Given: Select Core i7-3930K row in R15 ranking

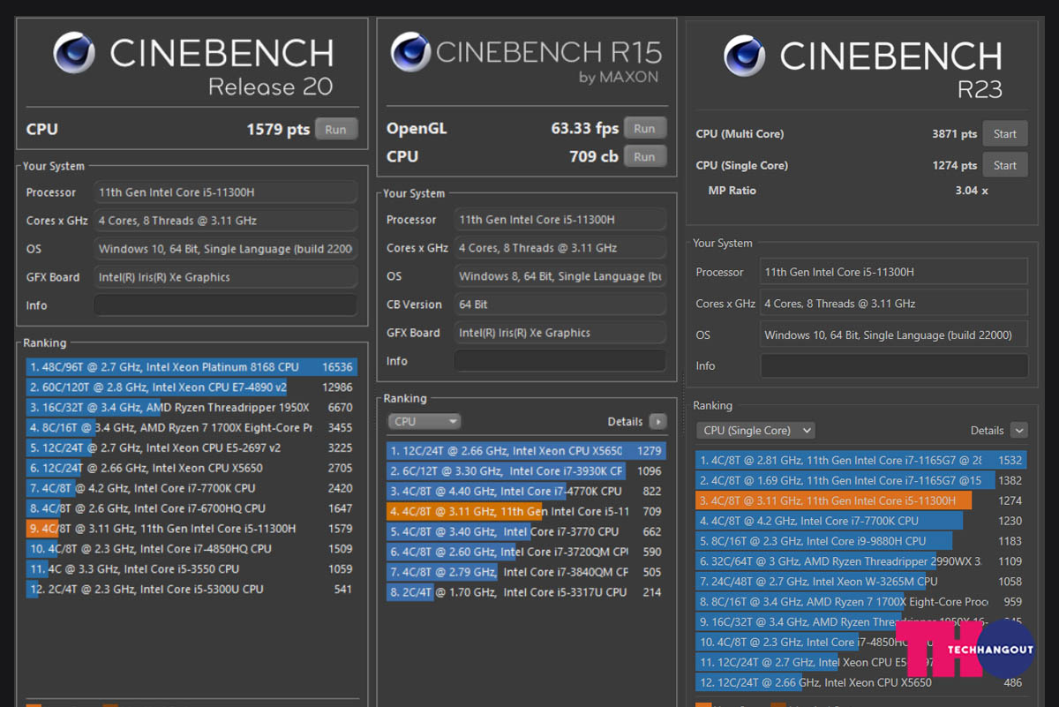Looking at the screenshot, I should tap(526, 471).
